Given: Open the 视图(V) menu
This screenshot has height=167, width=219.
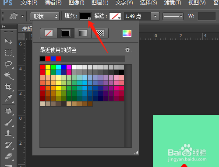Looking at the screenshot, I should (197, 3).
